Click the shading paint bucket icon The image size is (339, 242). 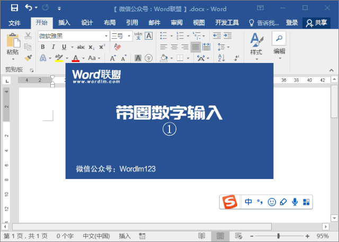[164, 58]
